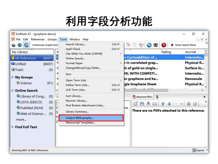
Task: Select Integrated Library & Online Search Mode icon
Action: click(26, 45)
